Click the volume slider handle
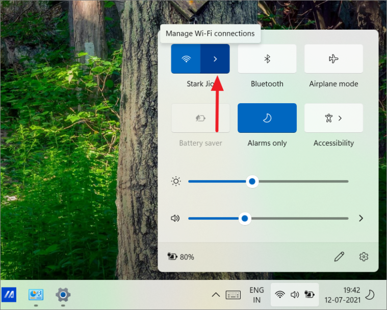The image size is (387, 310). click(x=245, y=219)
